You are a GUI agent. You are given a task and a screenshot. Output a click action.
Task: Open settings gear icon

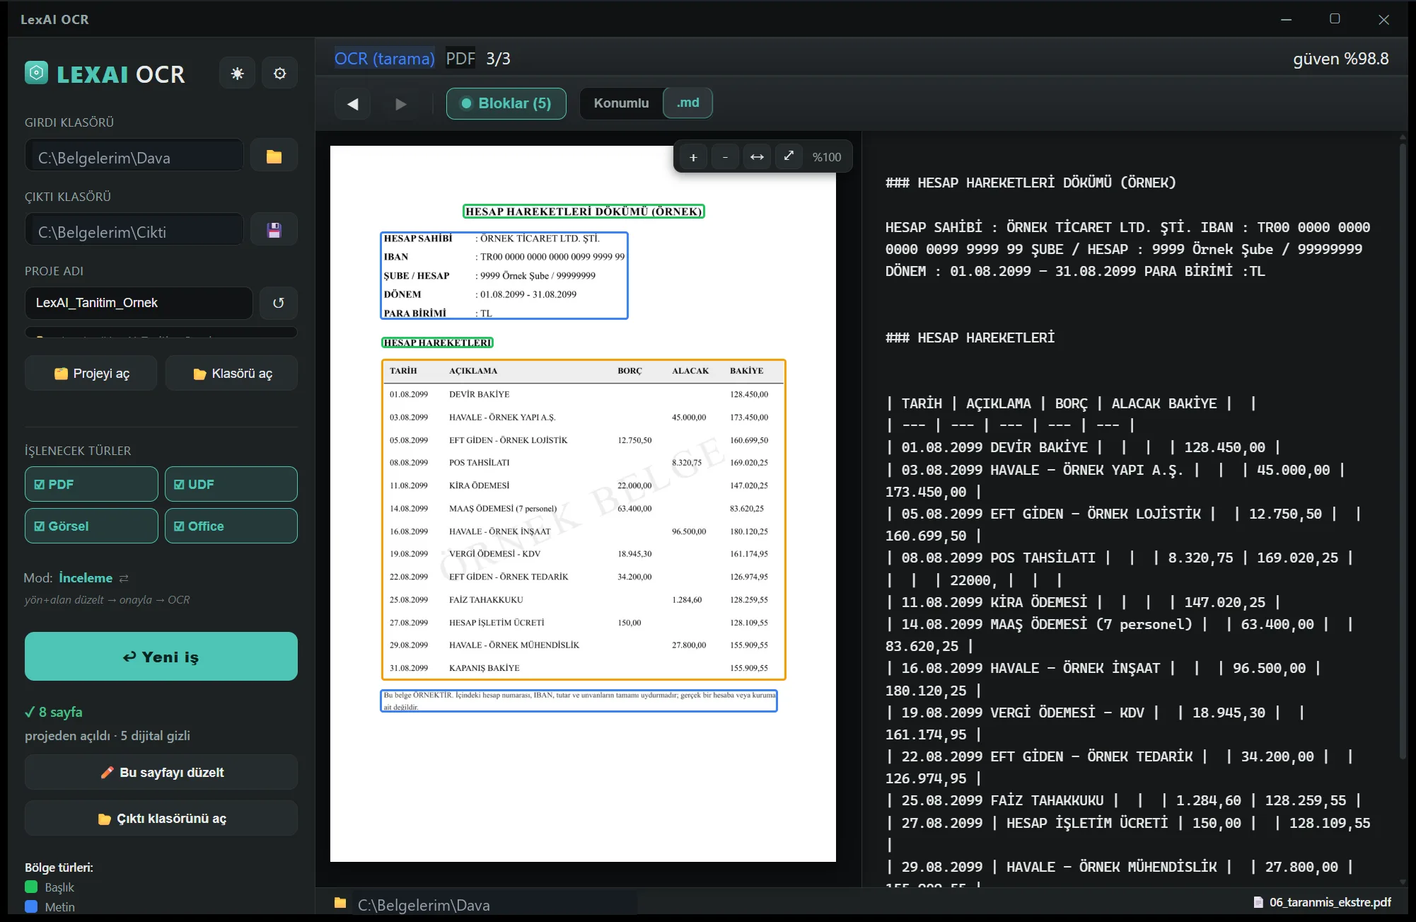[280, 74]
